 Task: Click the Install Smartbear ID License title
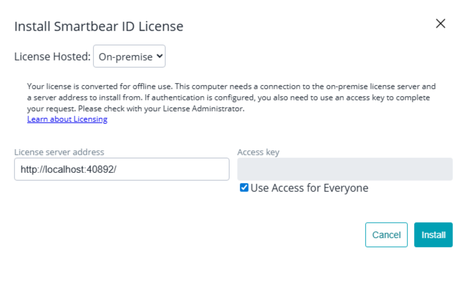[99, 26]
